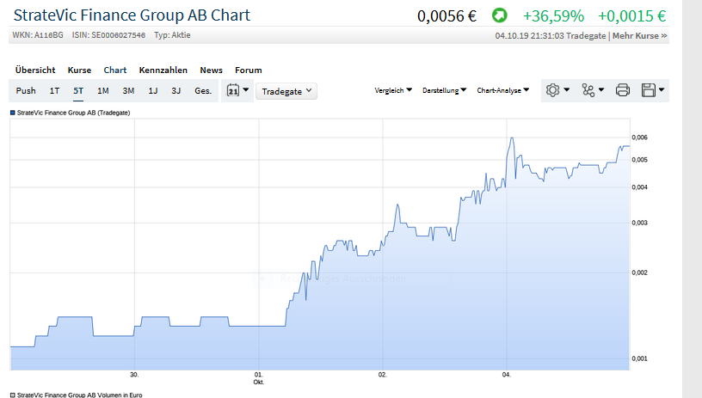This screenshot has width=702, height=398.
Task: Expand the arrow next to share icon
Action: [x=601, y=90]
